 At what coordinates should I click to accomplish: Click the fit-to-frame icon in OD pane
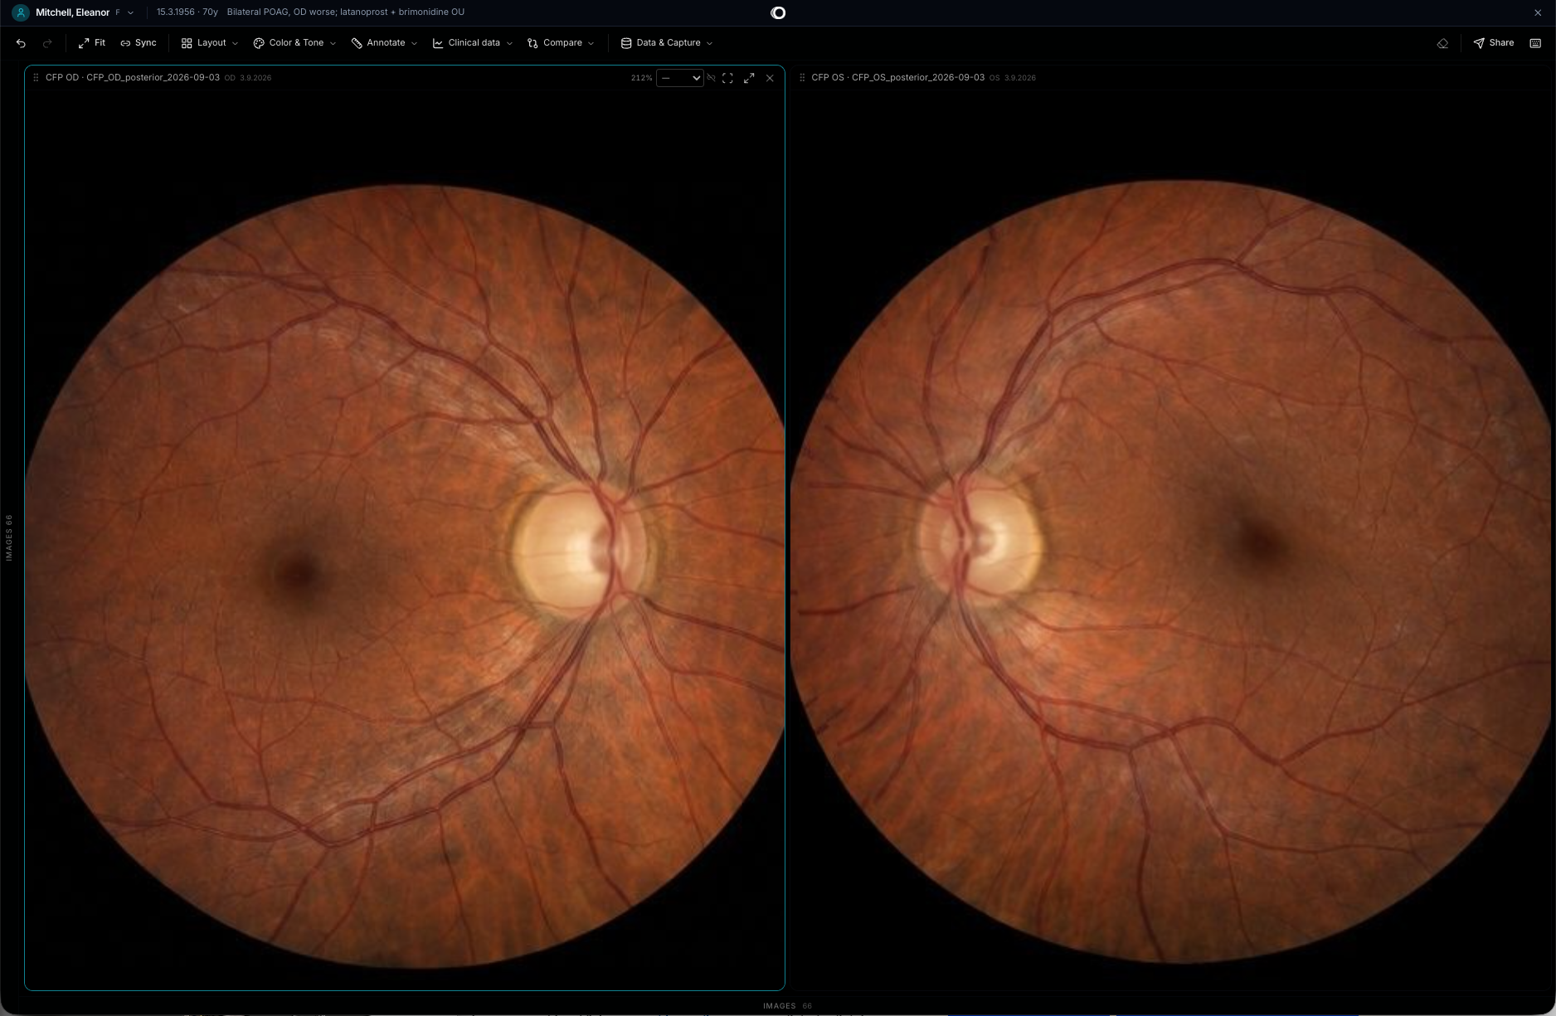(727, 78)
